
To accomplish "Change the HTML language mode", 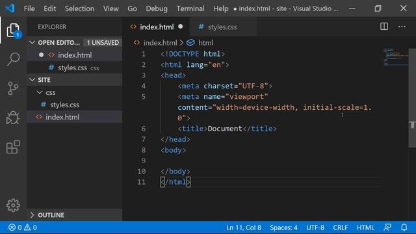I will click(365, 227).
